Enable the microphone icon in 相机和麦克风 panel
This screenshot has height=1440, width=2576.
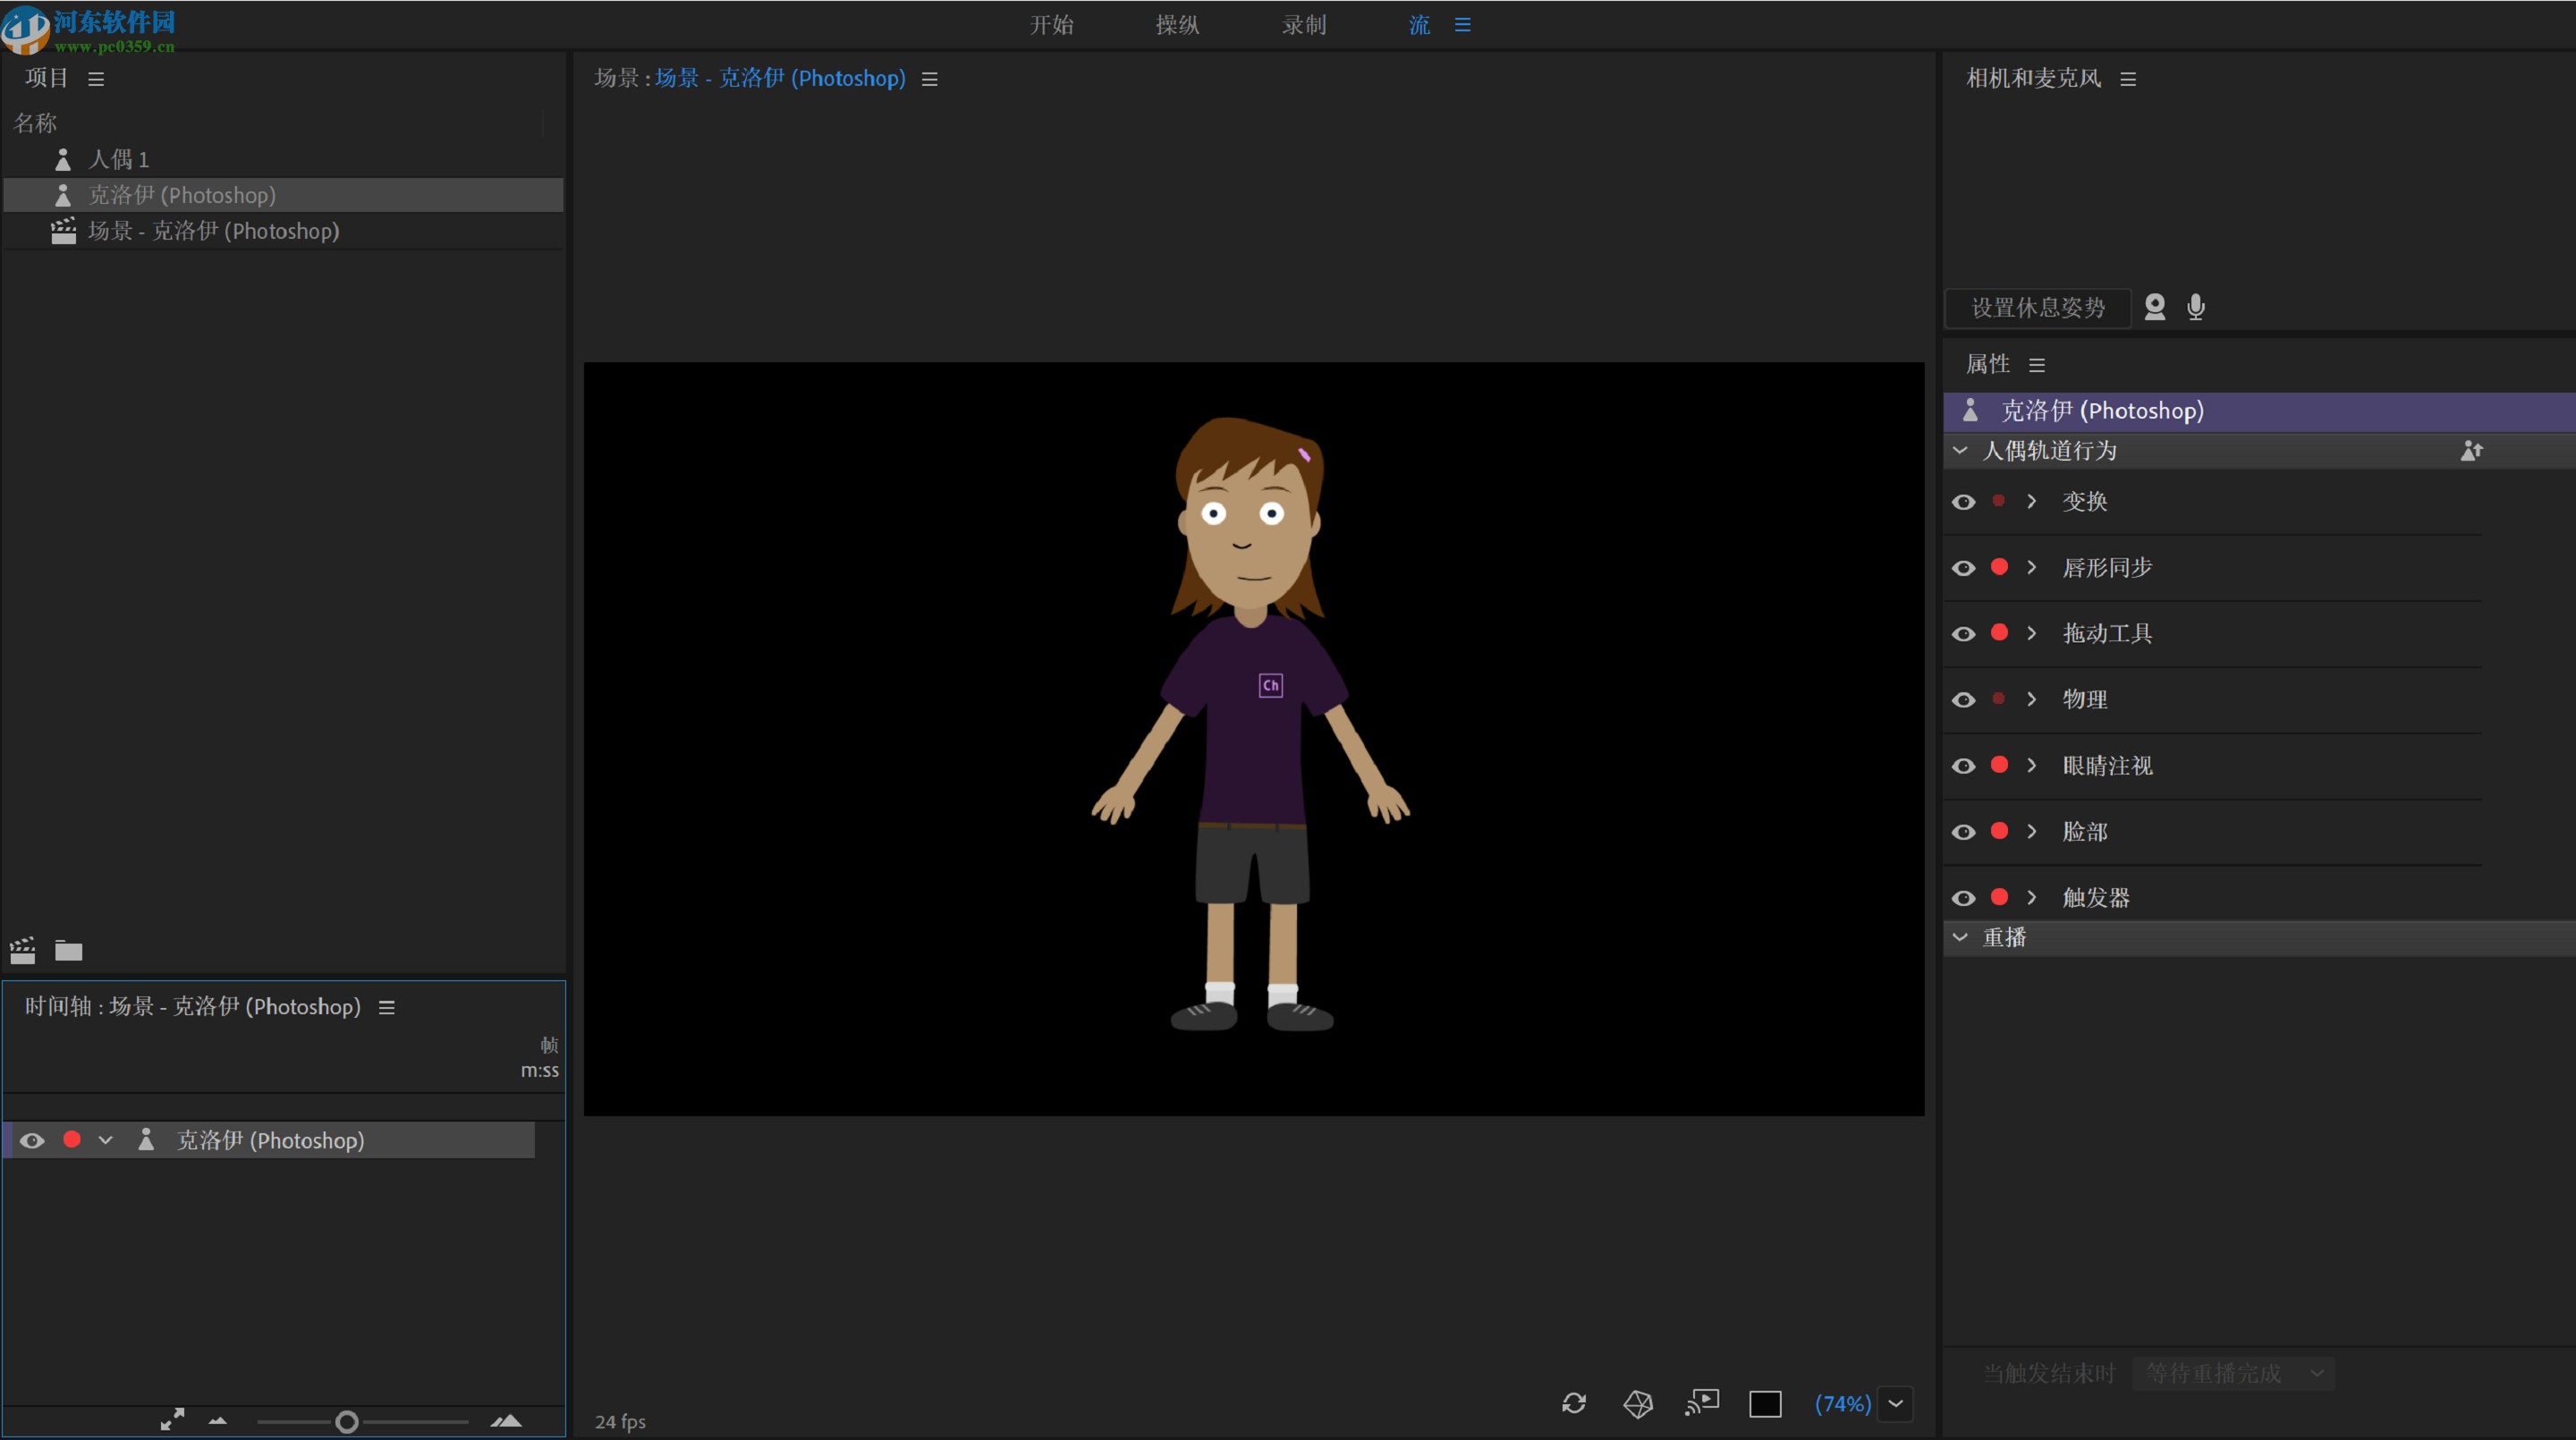point(2195,307)
